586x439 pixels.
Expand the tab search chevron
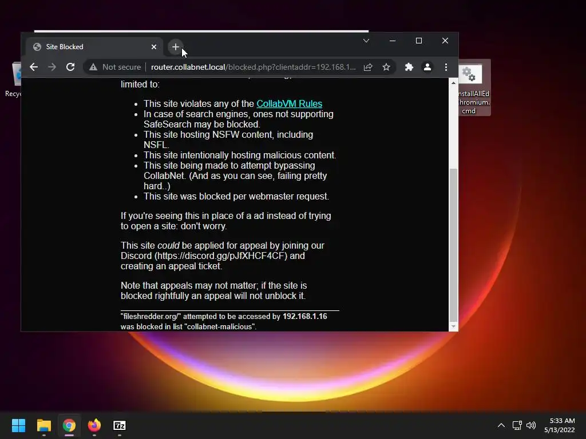[x=366, y=41]
